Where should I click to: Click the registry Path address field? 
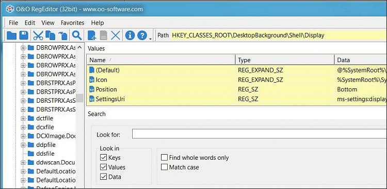point(279,35)
